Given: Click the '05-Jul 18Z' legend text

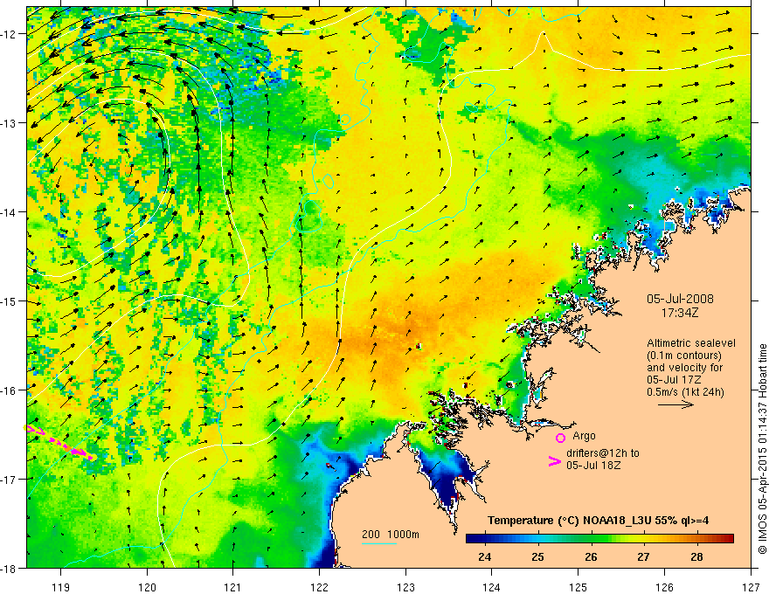Looking at the screenshot, I should 593,465.
